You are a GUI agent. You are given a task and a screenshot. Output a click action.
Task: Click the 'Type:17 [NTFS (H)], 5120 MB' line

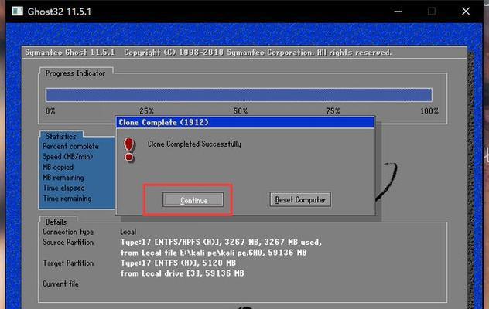tap(178, 263)
